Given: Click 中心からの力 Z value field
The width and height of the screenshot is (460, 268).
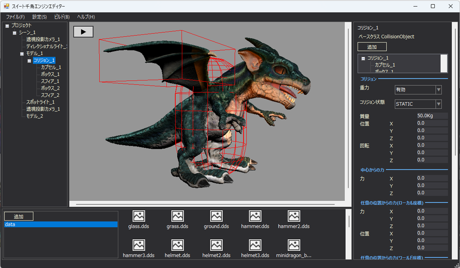Looking at the screenshot, I should pyautogui.click(x=432, y=193).
